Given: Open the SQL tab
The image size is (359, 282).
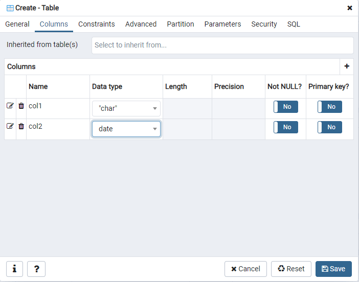Looking at the screenshot, I should (x=294, y=24).
